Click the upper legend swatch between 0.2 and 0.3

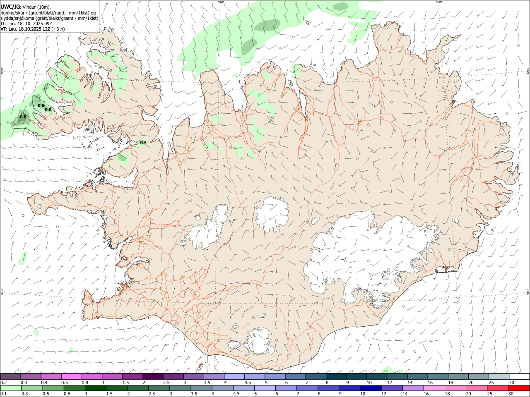(x=11, y=376)
